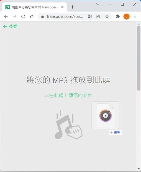Viewport: 141px width, 172px height.
Task: Click the vertical scrollbar thumb
Action: (139, 58)
